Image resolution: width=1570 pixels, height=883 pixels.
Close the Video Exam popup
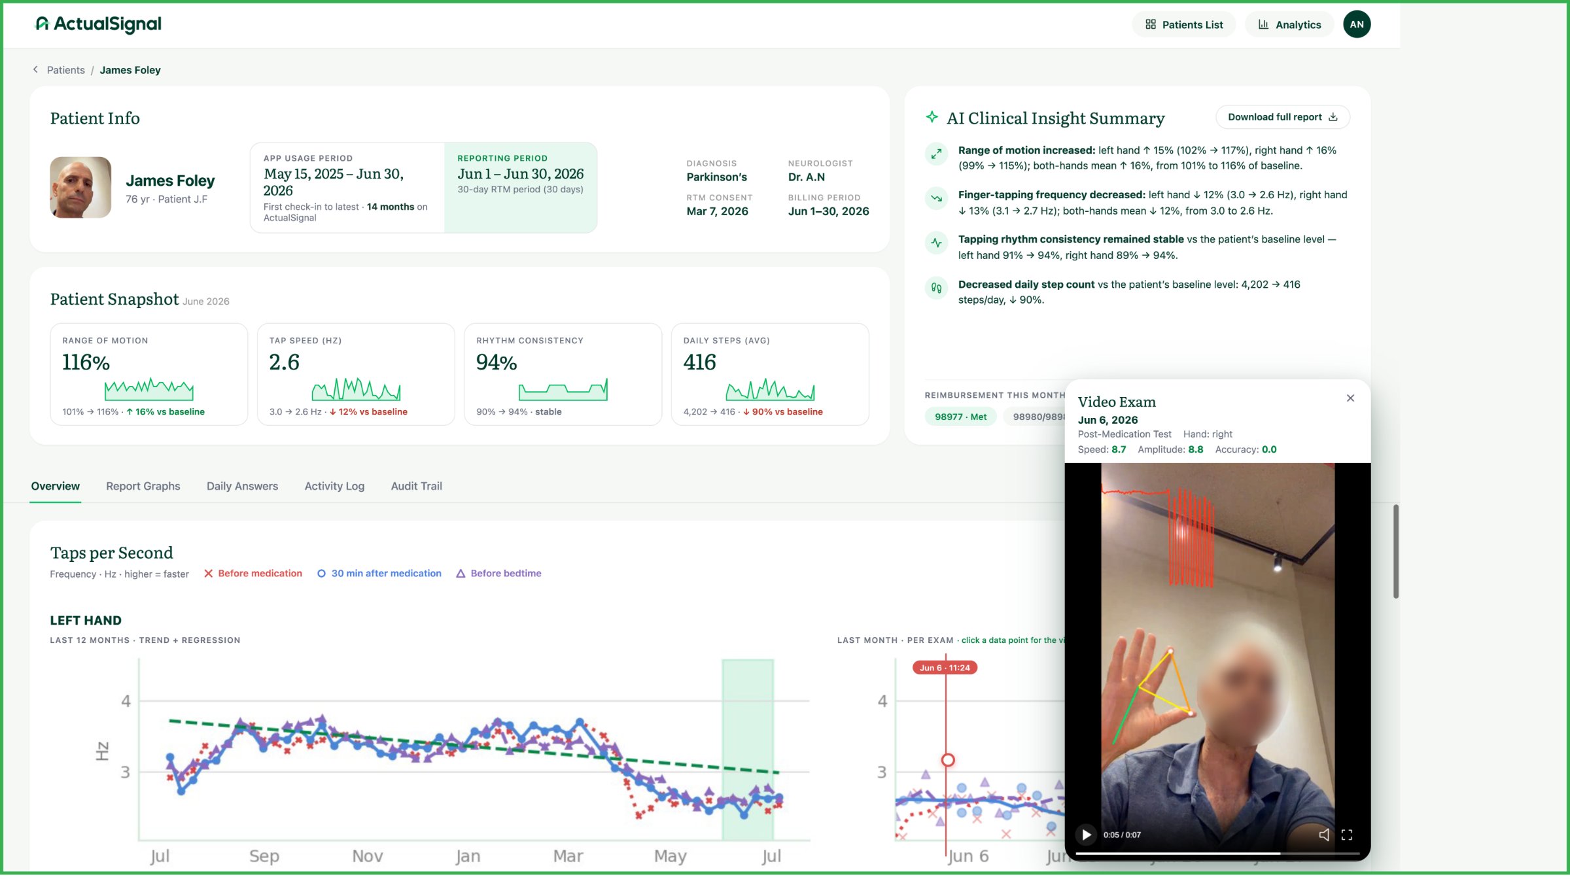pyautogui.click(x=1350, y=398)
